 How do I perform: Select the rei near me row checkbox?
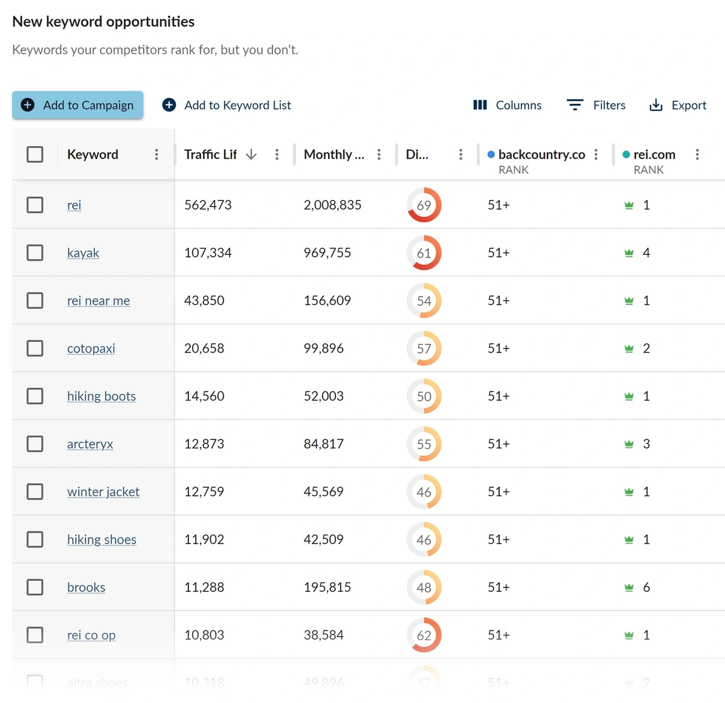35,300
